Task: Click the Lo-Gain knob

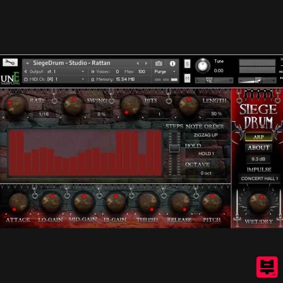Action: click(x=51, y=202)
